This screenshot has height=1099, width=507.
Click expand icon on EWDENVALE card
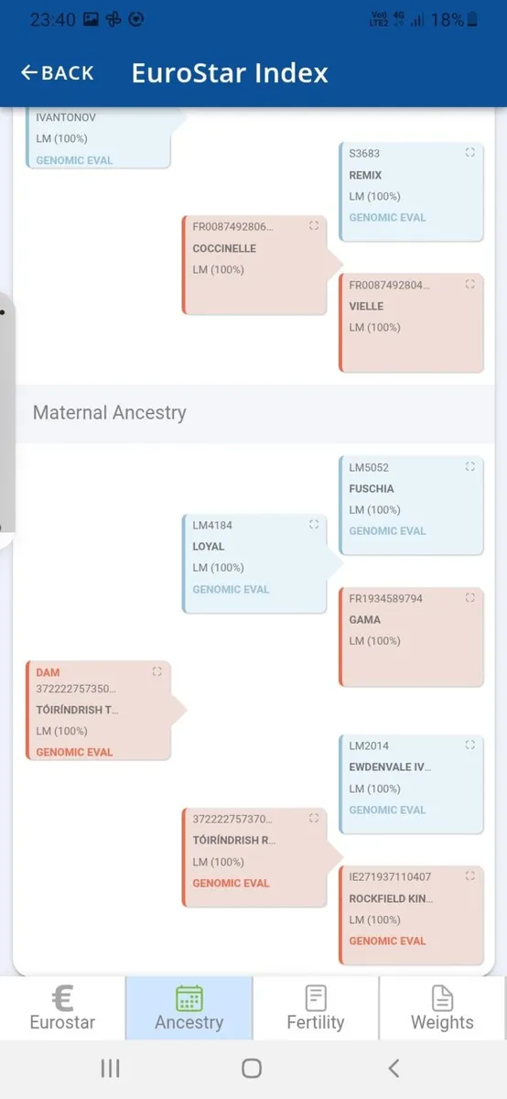point(469,745)
